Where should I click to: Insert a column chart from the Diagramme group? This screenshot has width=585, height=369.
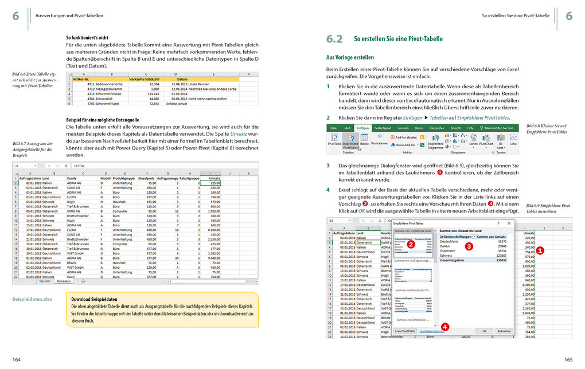(447, 136)
